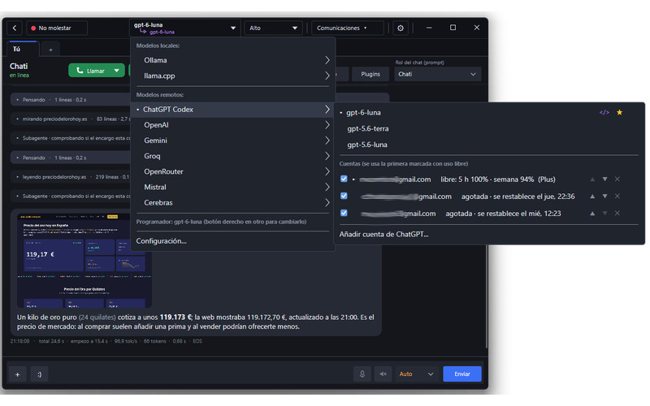This screenshot has height=406, width=650.
Task: Select the gpt-5.6-luna model
Action: click(367, 145)
